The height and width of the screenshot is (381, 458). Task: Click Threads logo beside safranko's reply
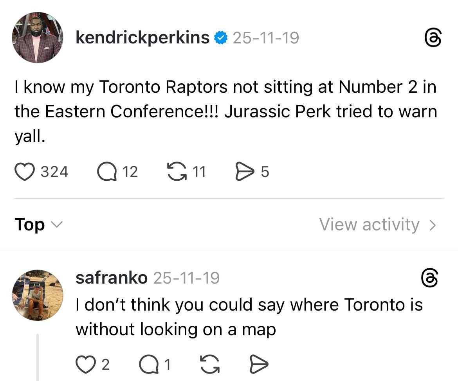point(429,278)
